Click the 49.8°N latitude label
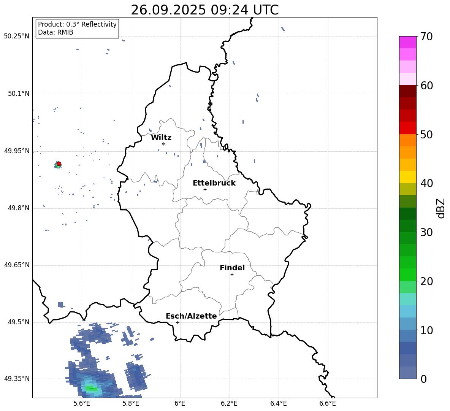Image resolution: width=450 pixels, height=411 pixels. tap(19, 208)
